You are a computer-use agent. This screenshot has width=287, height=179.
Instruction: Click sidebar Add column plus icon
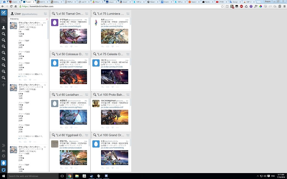4,85
